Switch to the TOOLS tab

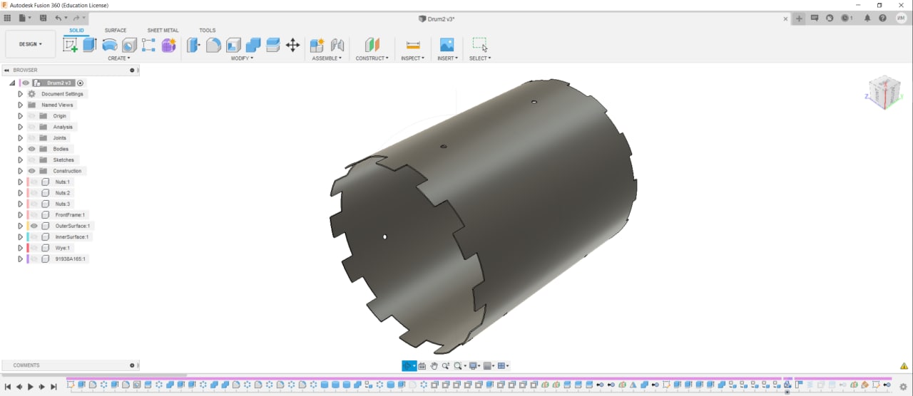tap(208, 31)
